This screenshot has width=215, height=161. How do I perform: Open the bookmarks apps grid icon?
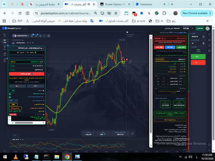tap(4, 21)
